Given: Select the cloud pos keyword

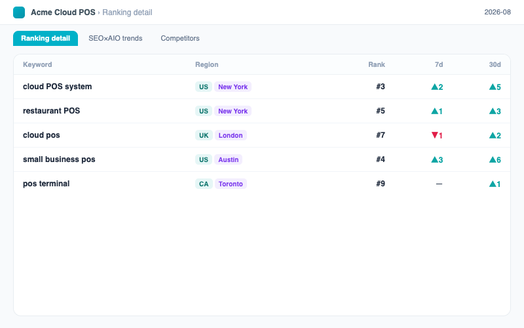Looking at the screenshot, I should point(41,135).
